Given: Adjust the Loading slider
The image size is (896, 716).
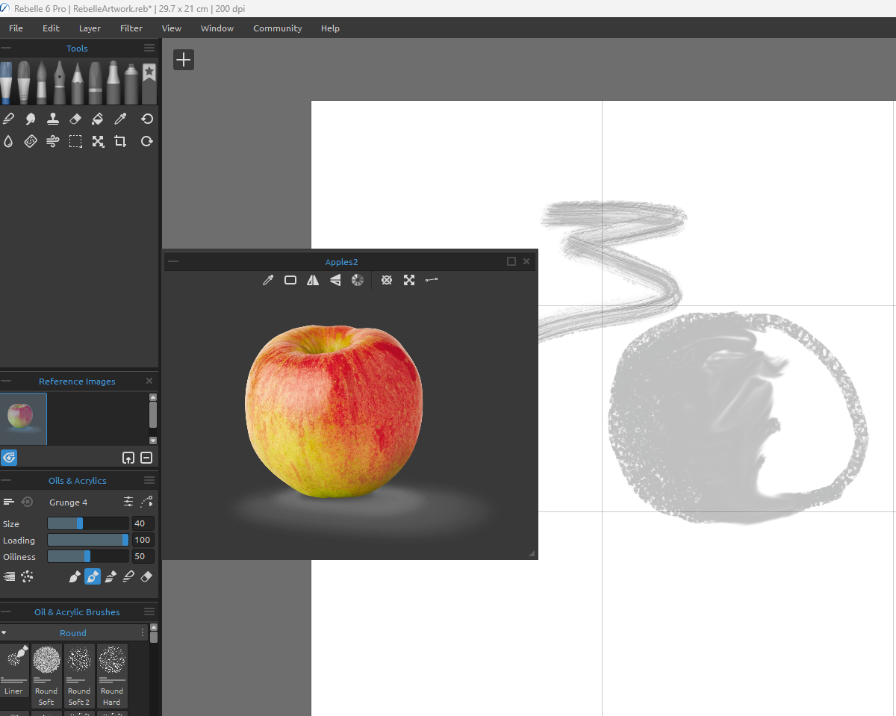Looking at the screenshot, I should click(x=88, y=540).
